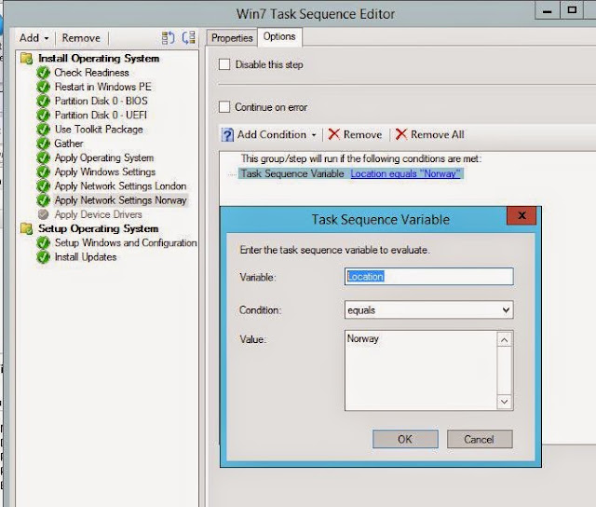The width and height of the screenshot is (596, 507).
Task: Click the Remove condition button
Action: click(x=355, y=134)
